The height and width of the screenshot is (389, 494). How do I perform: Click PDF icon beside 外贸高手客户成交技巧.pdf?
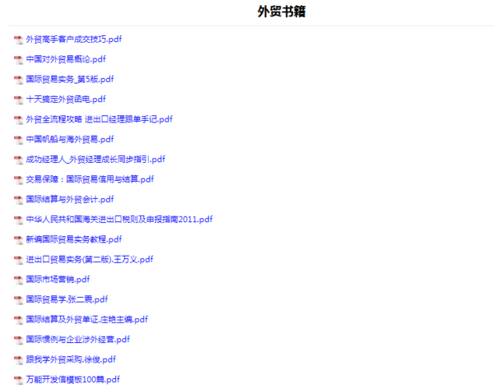[18, 40]
